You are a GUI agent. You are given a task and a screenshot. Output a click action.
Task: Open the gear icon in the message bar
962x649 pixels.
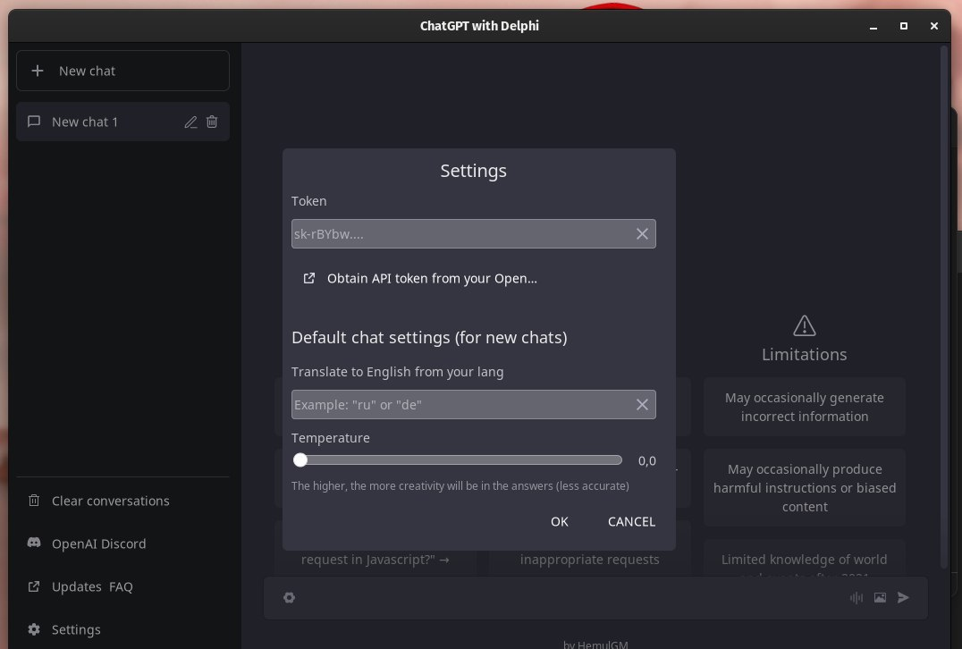pyautogui.click(x=289, y=597)
